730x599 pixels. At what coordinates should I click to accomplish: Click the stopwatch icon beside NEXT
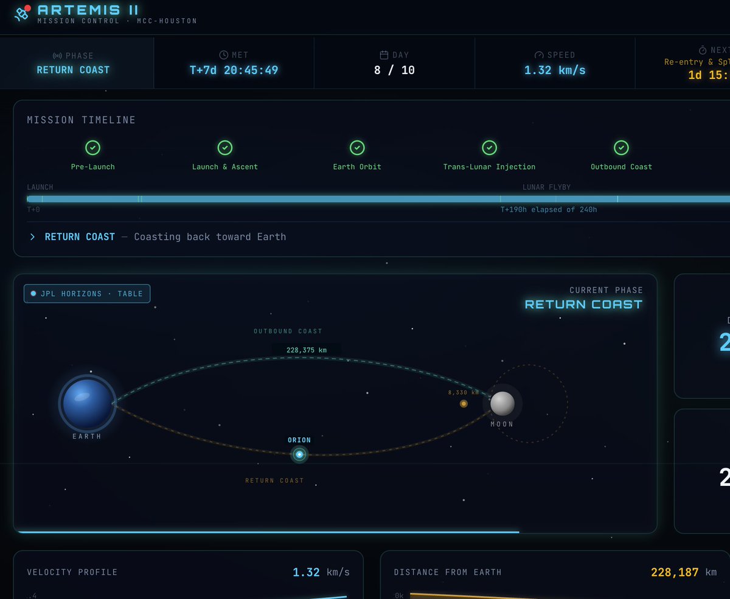click(x=702, y=50)
